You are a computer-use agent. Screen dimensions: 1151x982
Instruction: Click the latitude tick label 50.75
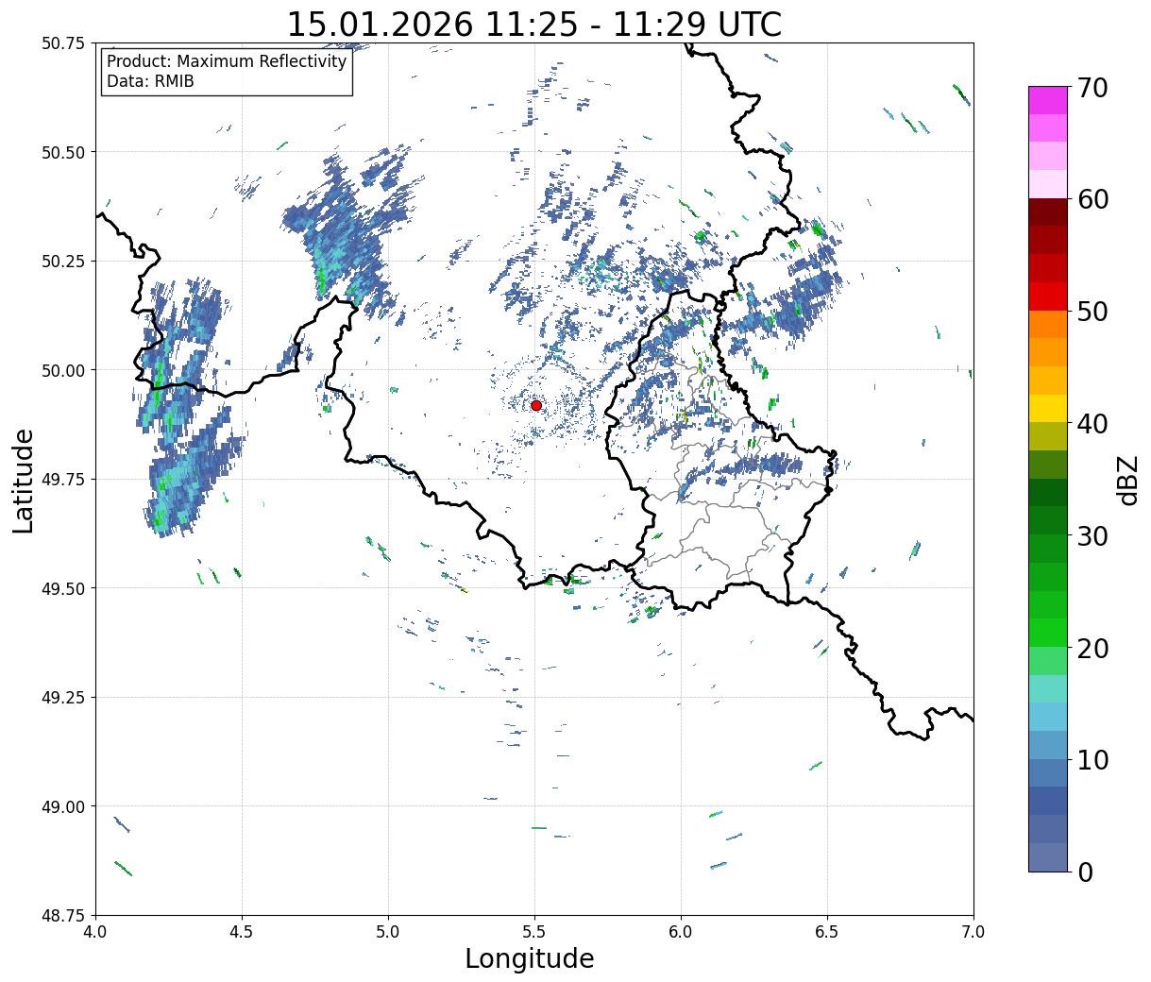coord(62,43)
